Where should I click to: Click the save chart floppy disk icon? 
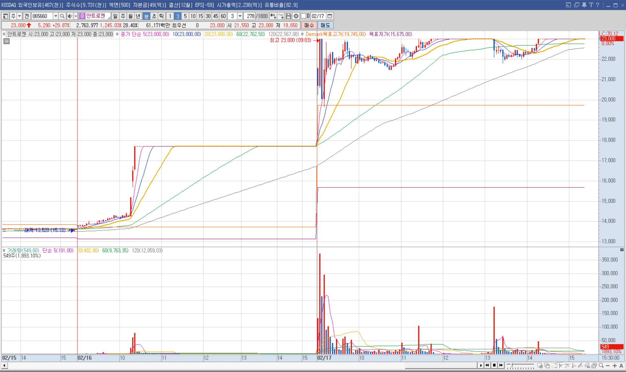click(x=288, y=16)
